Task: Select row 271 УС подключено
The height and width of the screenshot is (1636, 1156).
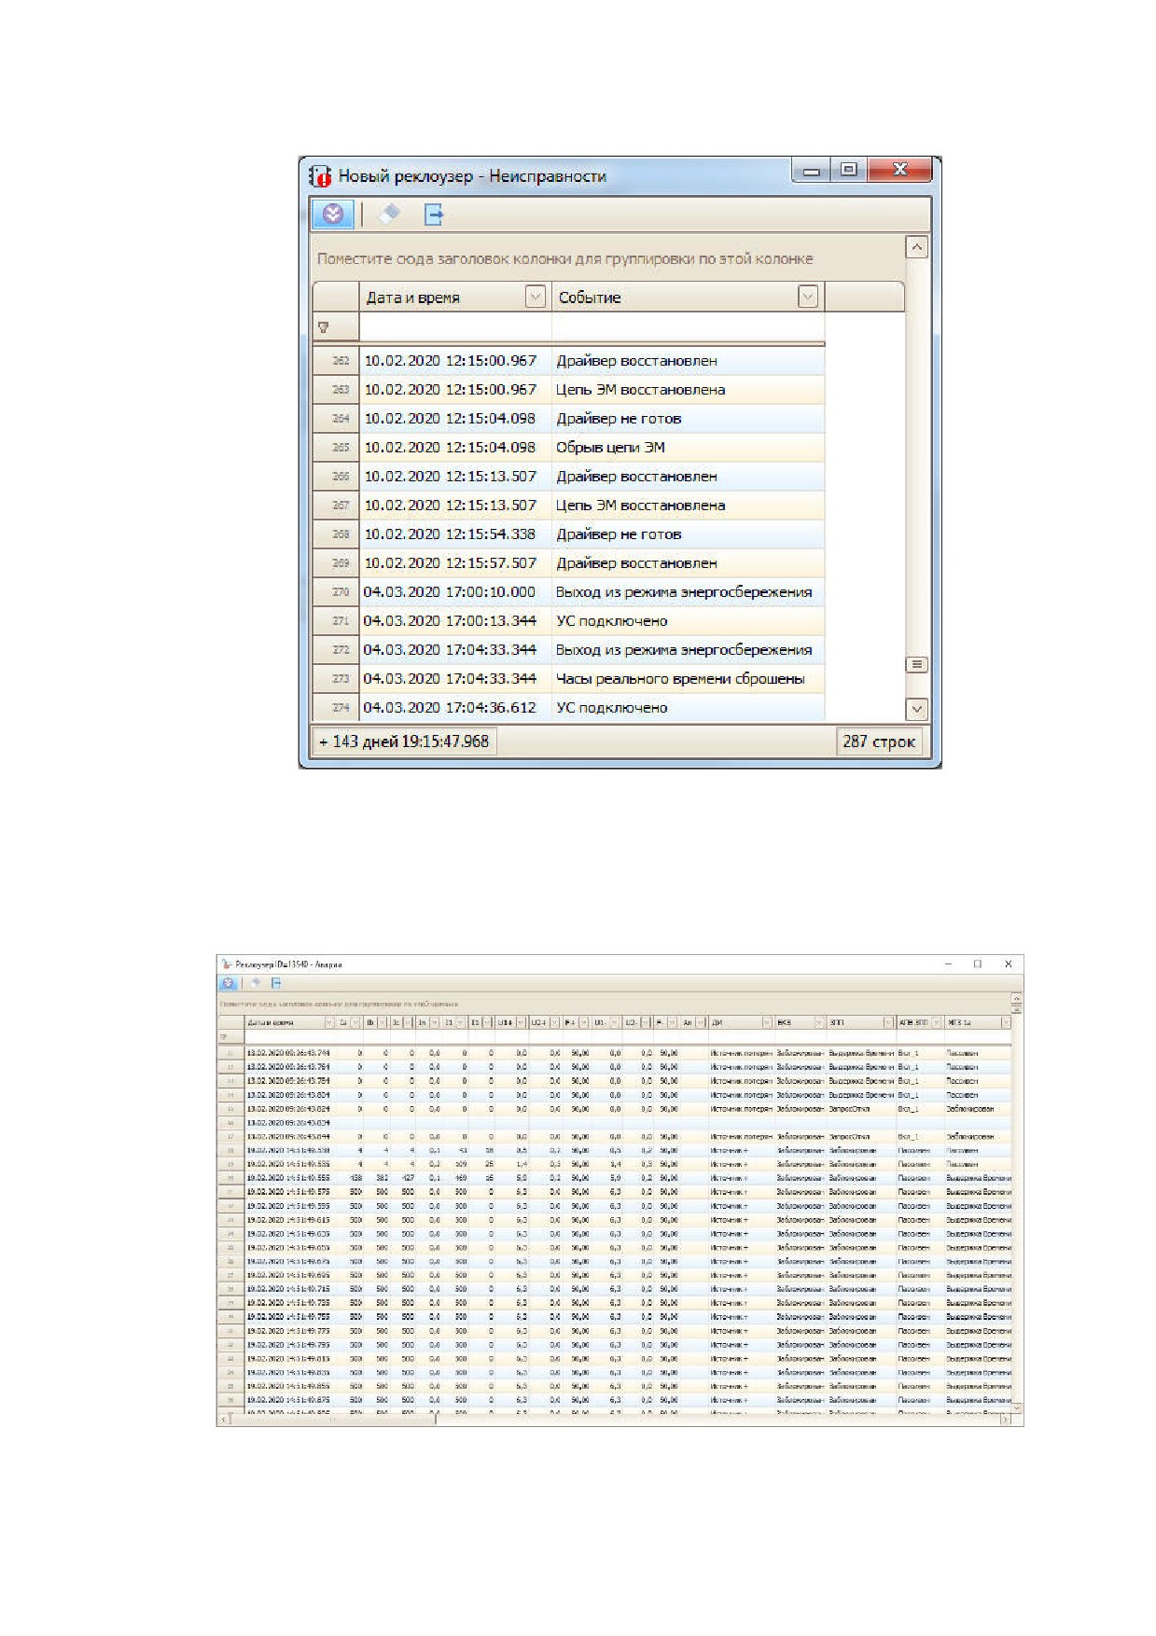Action: 568,621
